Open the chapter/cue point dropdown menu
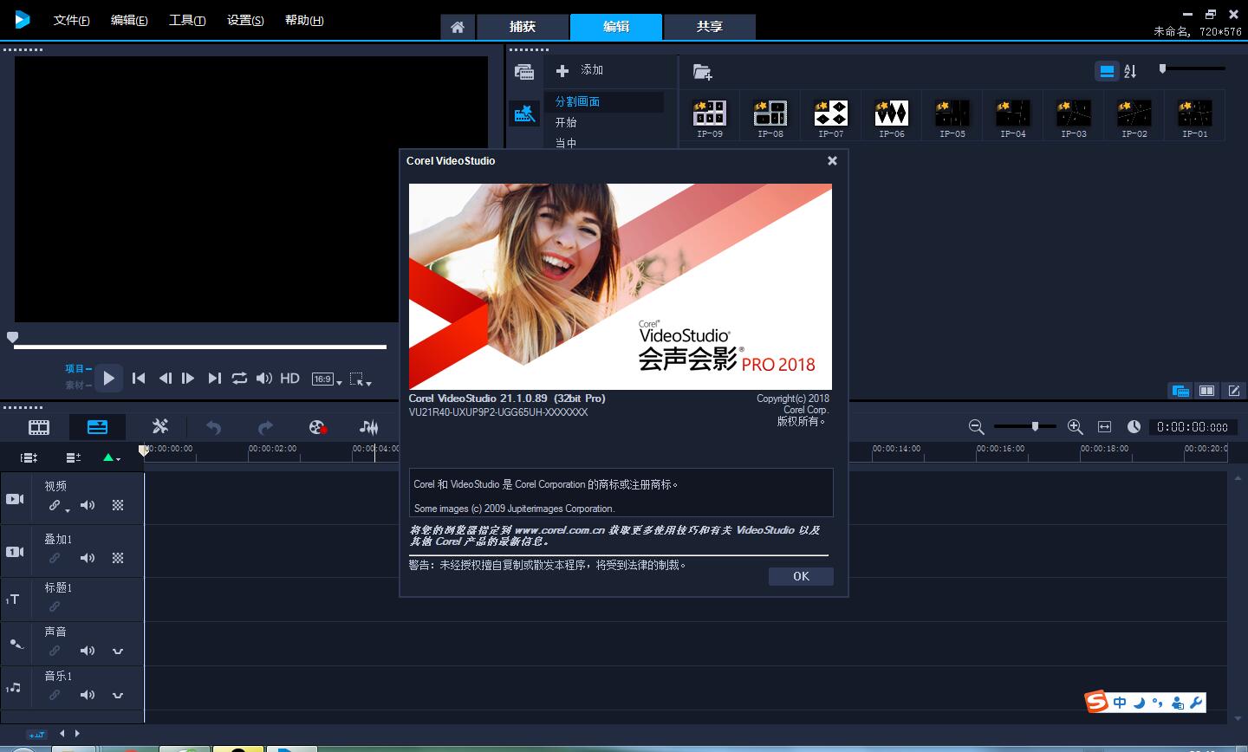The height and width of the screenshot is (752, 1248). tap(112, 457)
